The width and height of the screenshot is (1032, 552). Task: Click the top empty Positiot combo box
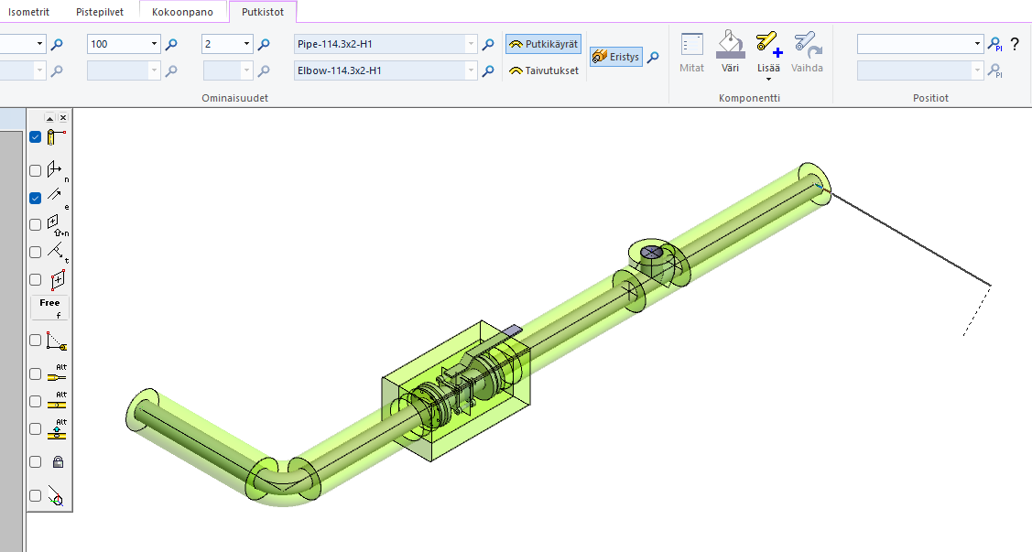pos(918,44)
